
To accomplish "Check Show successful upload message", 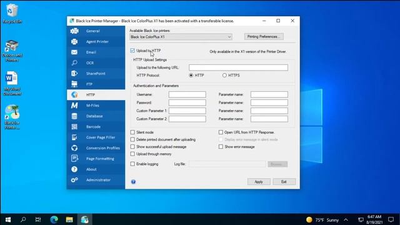I will point(132,147).
